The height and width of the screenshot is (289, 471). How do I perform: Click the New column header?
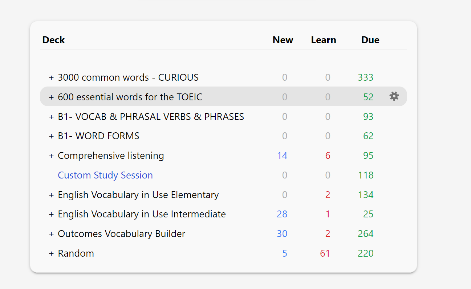point(283,40)
